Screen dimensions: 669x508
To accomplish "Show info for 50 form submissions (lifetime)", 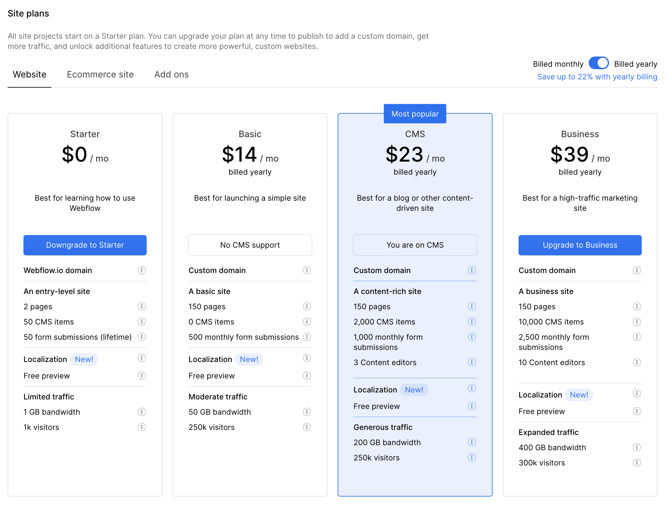I will (142, 337).
